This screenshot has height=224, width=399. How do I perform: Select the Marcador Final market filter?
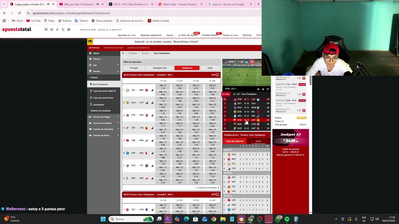160,68
